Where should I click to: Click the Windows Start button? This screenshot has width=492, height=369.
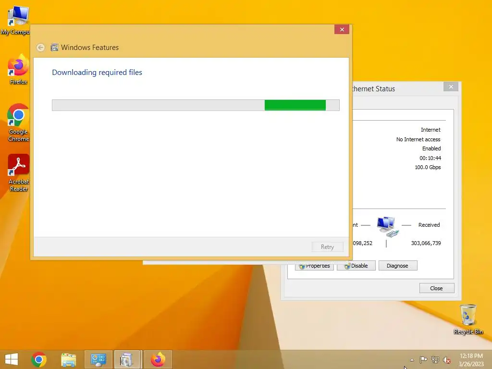[x=12, y=359]
